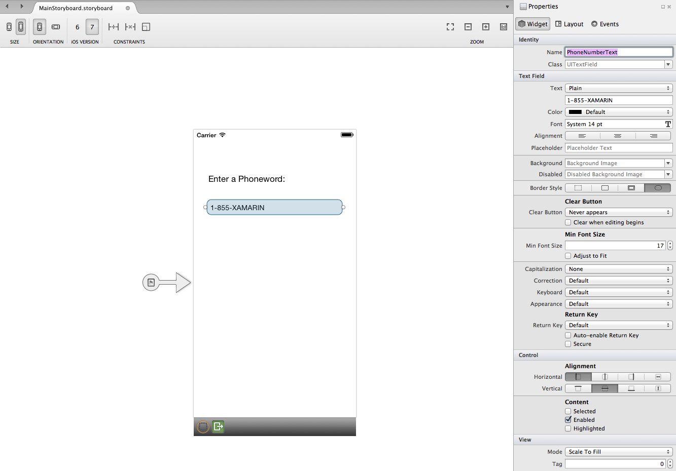Image resolution: width=676 pixels, height=471 pixels.
Task: Select landscape orientation icon in toolbar
Action: point(56,27)
